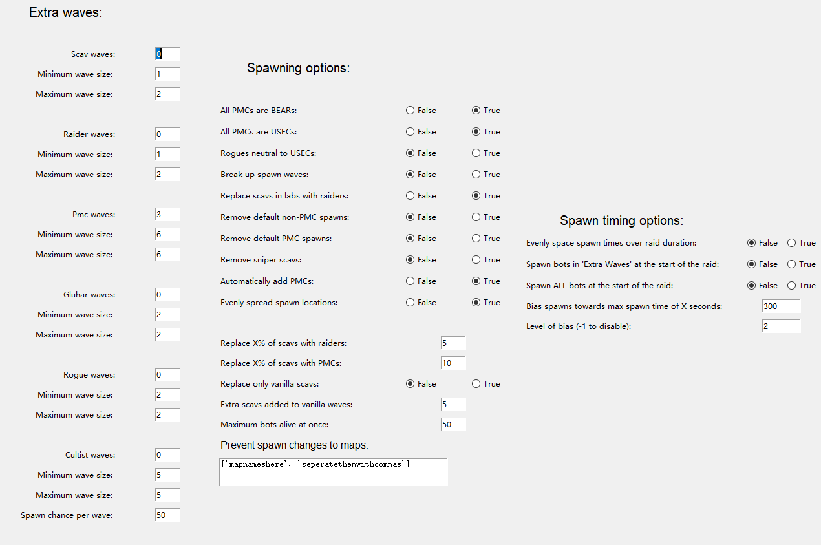The width and height of the screenshot is (821, 545).
Task: Choose True for 'Replace only vanilla scavs'
Action: tap(476, 384)
